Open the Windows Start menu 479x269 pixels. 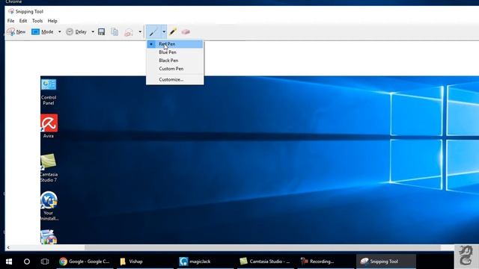(9, 262)
